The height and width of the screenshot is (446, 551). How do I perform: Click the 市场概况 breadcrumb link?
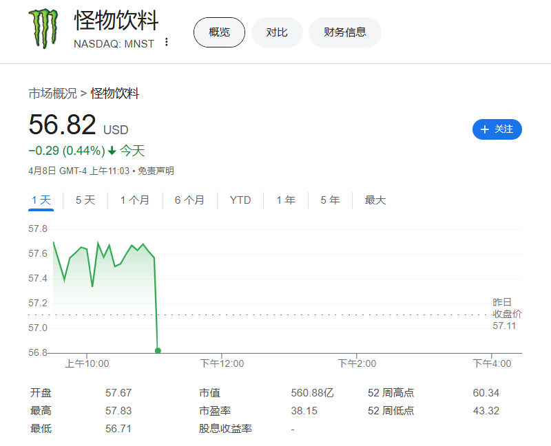tap(53, 94)
